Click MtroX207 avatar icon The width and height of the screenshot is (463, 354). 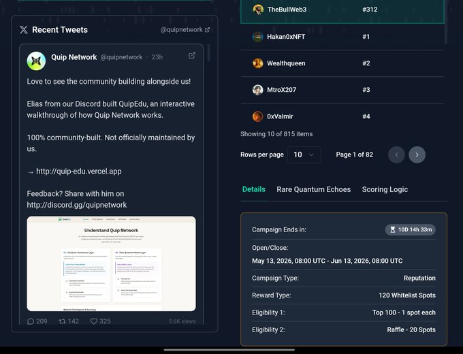tap(258, 90)
